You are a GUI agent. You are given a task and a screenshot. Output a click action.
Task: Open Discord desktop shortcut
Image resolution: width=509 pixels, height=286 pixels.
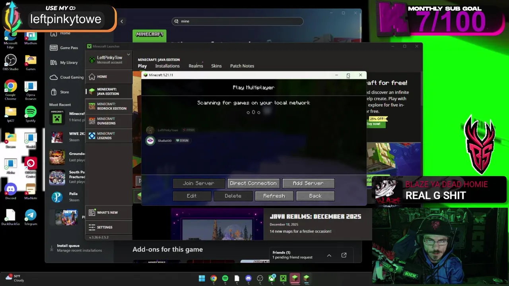[x=11, y=192]
